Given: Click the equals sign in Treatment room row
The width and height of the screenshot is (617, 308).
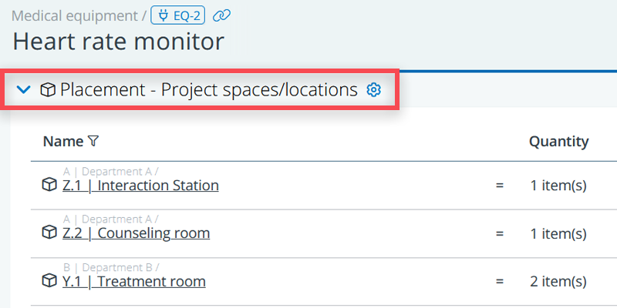Looking at the screenshot, I should point(499,281).
